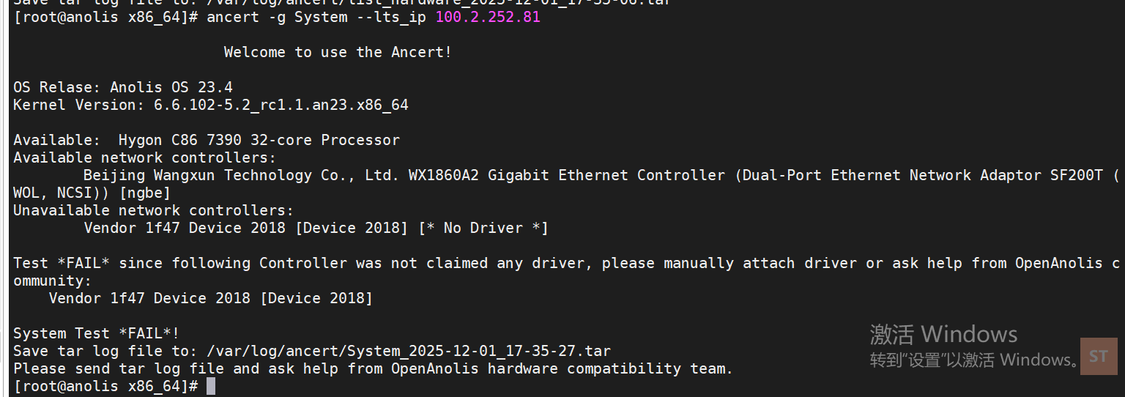The image size is (1125, 397).
Task: Click the indented Vendor 1f47 Device 2018 line
Action: (x=211, y=298)
